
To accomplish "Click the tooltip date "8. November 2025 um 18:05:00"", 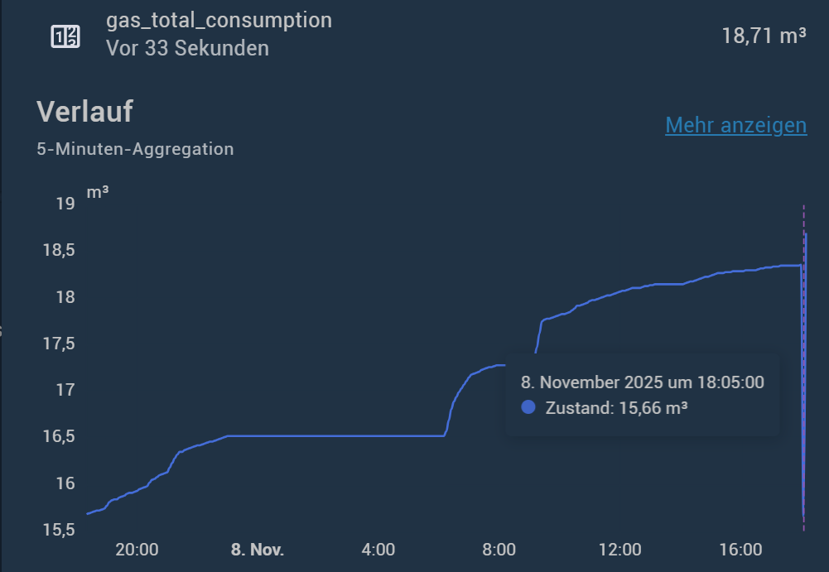I will point(642,382).
